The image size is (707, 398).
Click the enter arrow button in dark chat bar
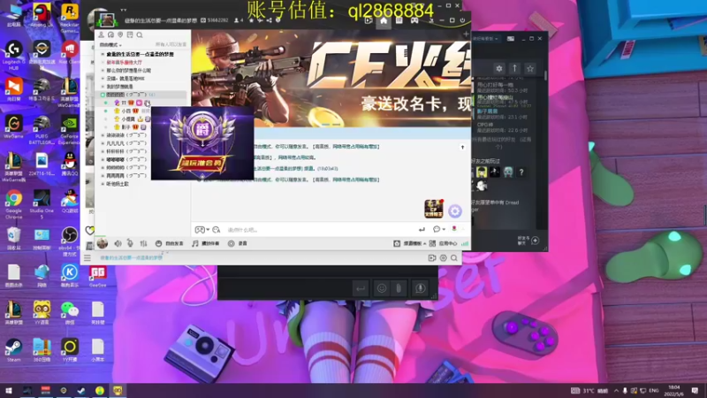361,288
